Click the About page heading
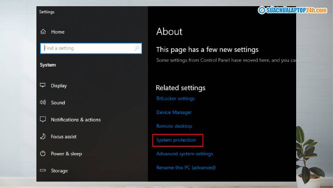 point(169,31)
